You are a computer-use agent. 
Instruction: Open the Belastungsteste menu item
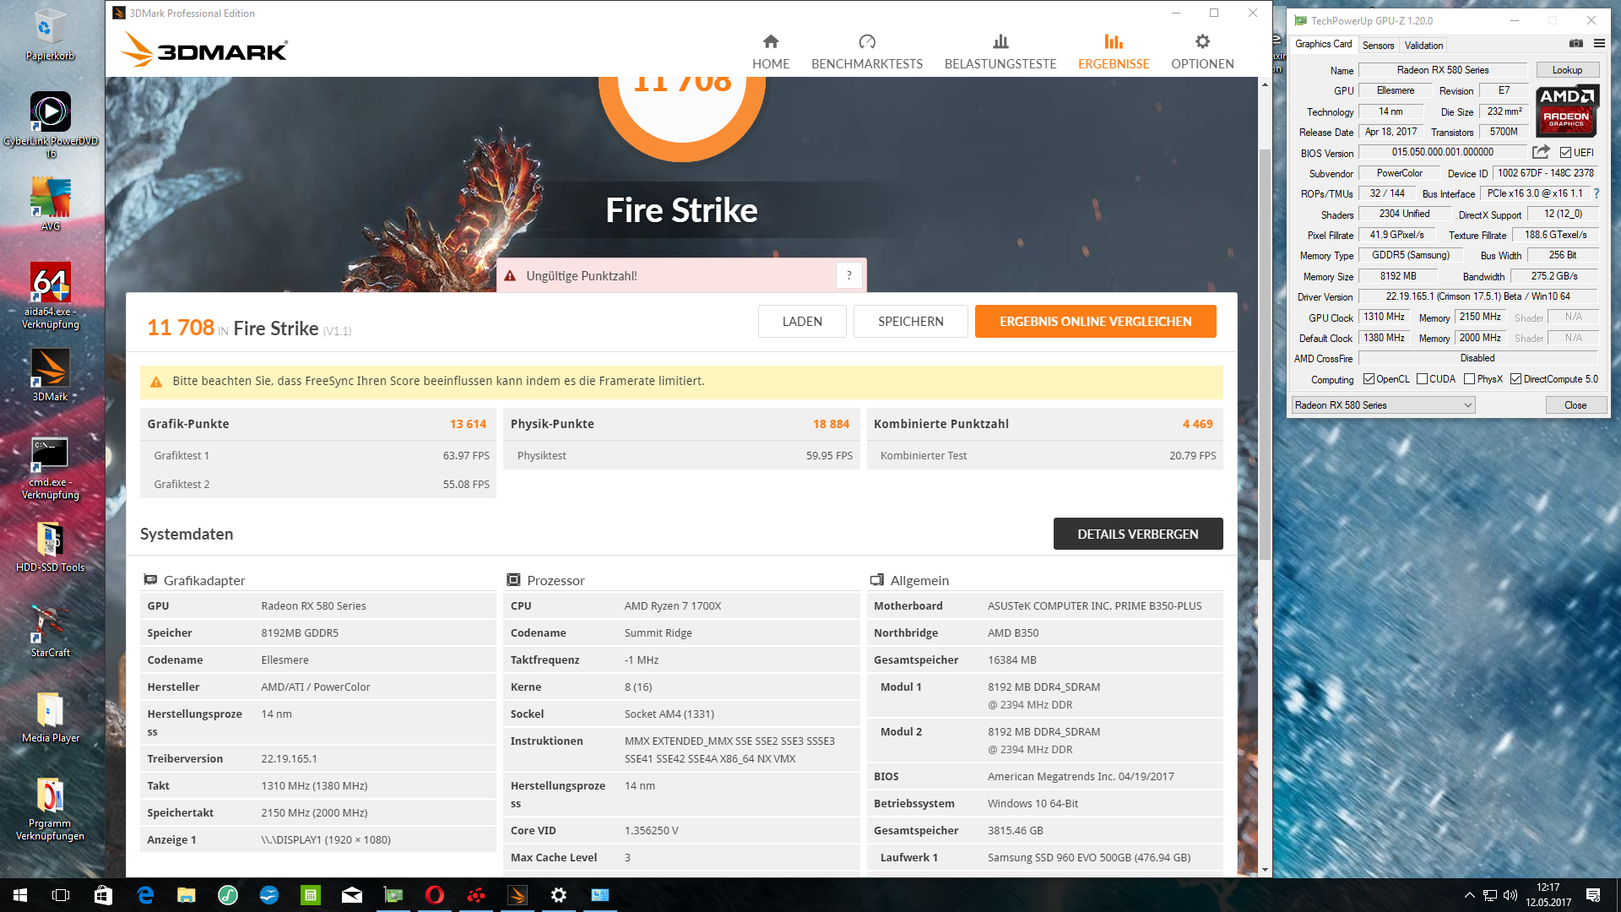1000,52
